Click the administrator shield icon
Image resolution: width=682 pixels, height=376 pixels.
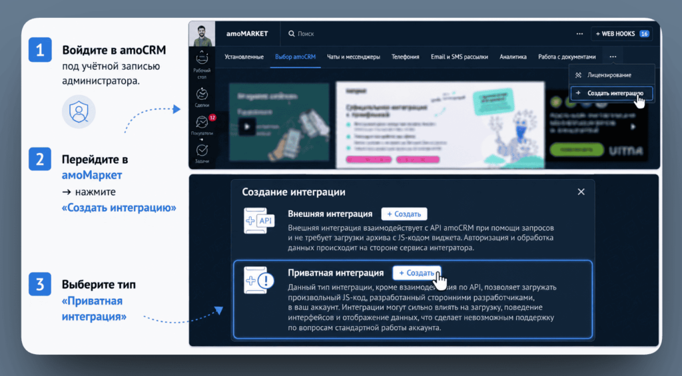(x=79, y=112)
